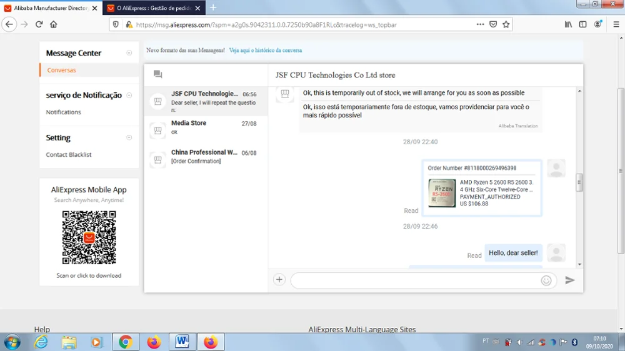Click the volume speaker icon in the system tray

pyautogui.click(x=519, y=342)
